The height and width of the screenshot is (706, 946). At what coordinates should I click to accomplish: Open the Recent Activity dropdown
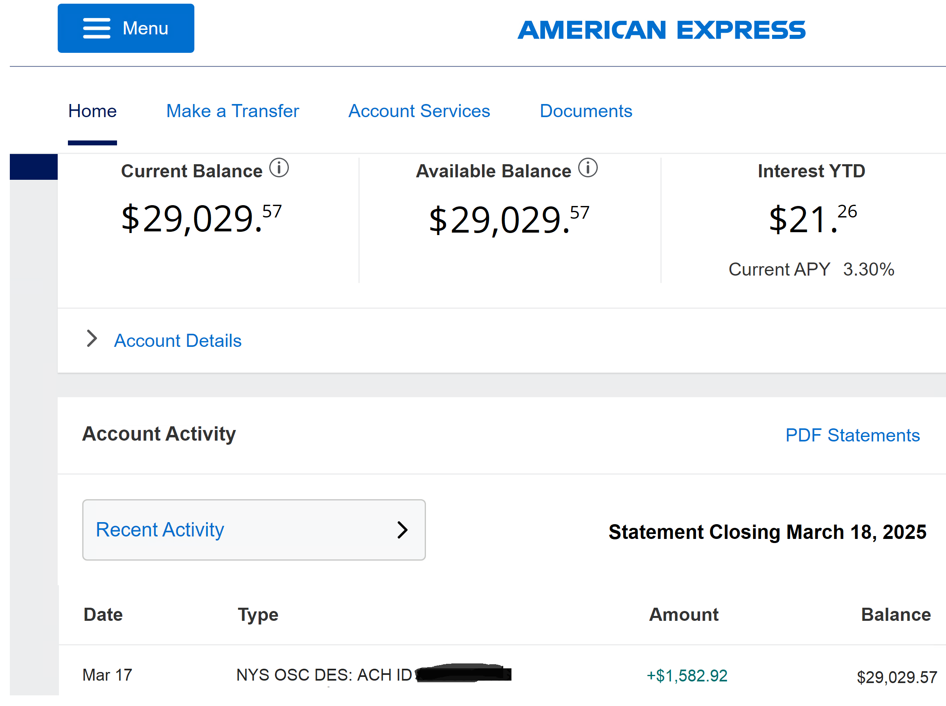click(254, 530)
